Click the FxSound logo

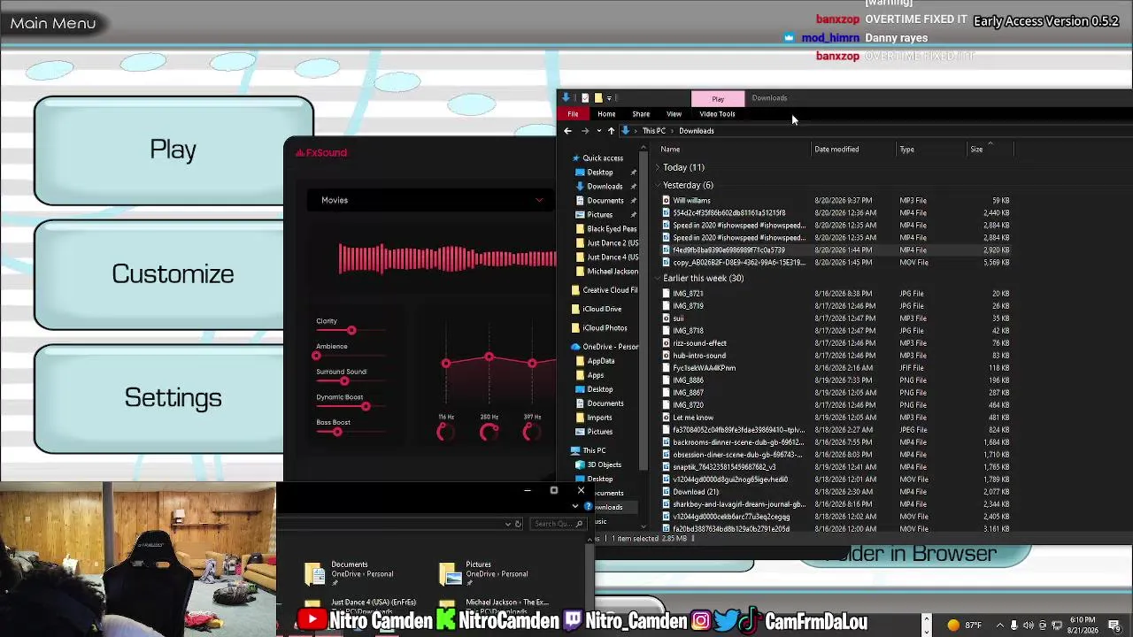[321, 153]
